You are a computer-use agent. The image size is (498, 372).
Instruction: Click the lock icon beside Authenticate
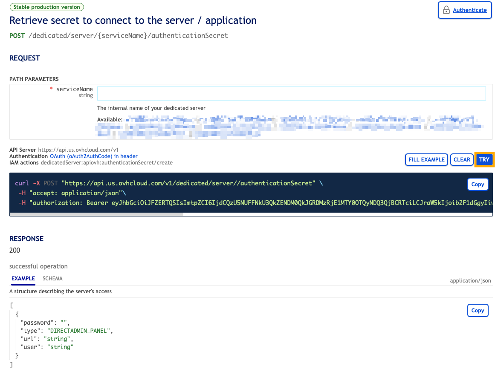(x=446, y=10)
